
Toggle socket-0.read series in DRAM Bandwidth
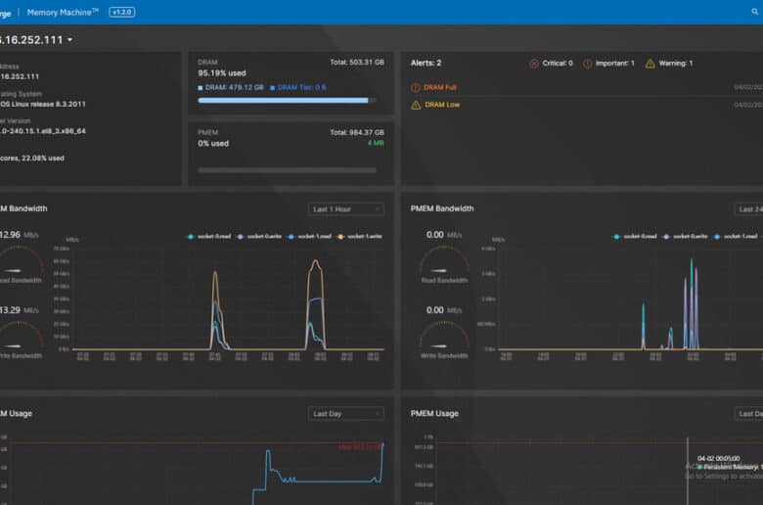209,236
